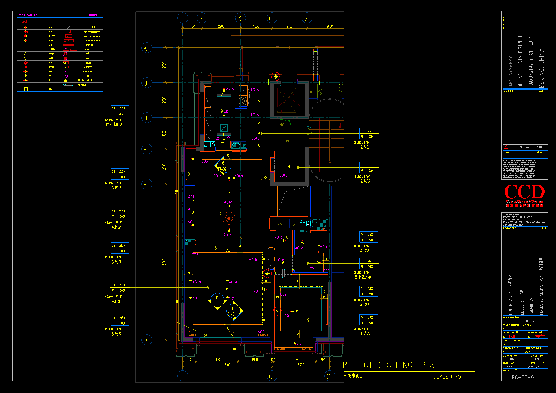The height and width of the screenshot is (393, 556).
Task: Select the grid axis bubble E
Action: [146, 184]
